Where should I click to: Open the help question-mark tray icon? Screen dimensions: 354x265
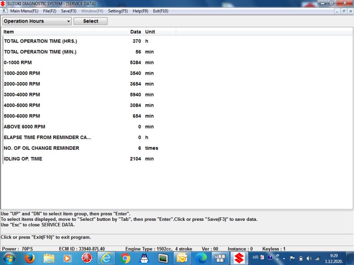tap(270, 257)
